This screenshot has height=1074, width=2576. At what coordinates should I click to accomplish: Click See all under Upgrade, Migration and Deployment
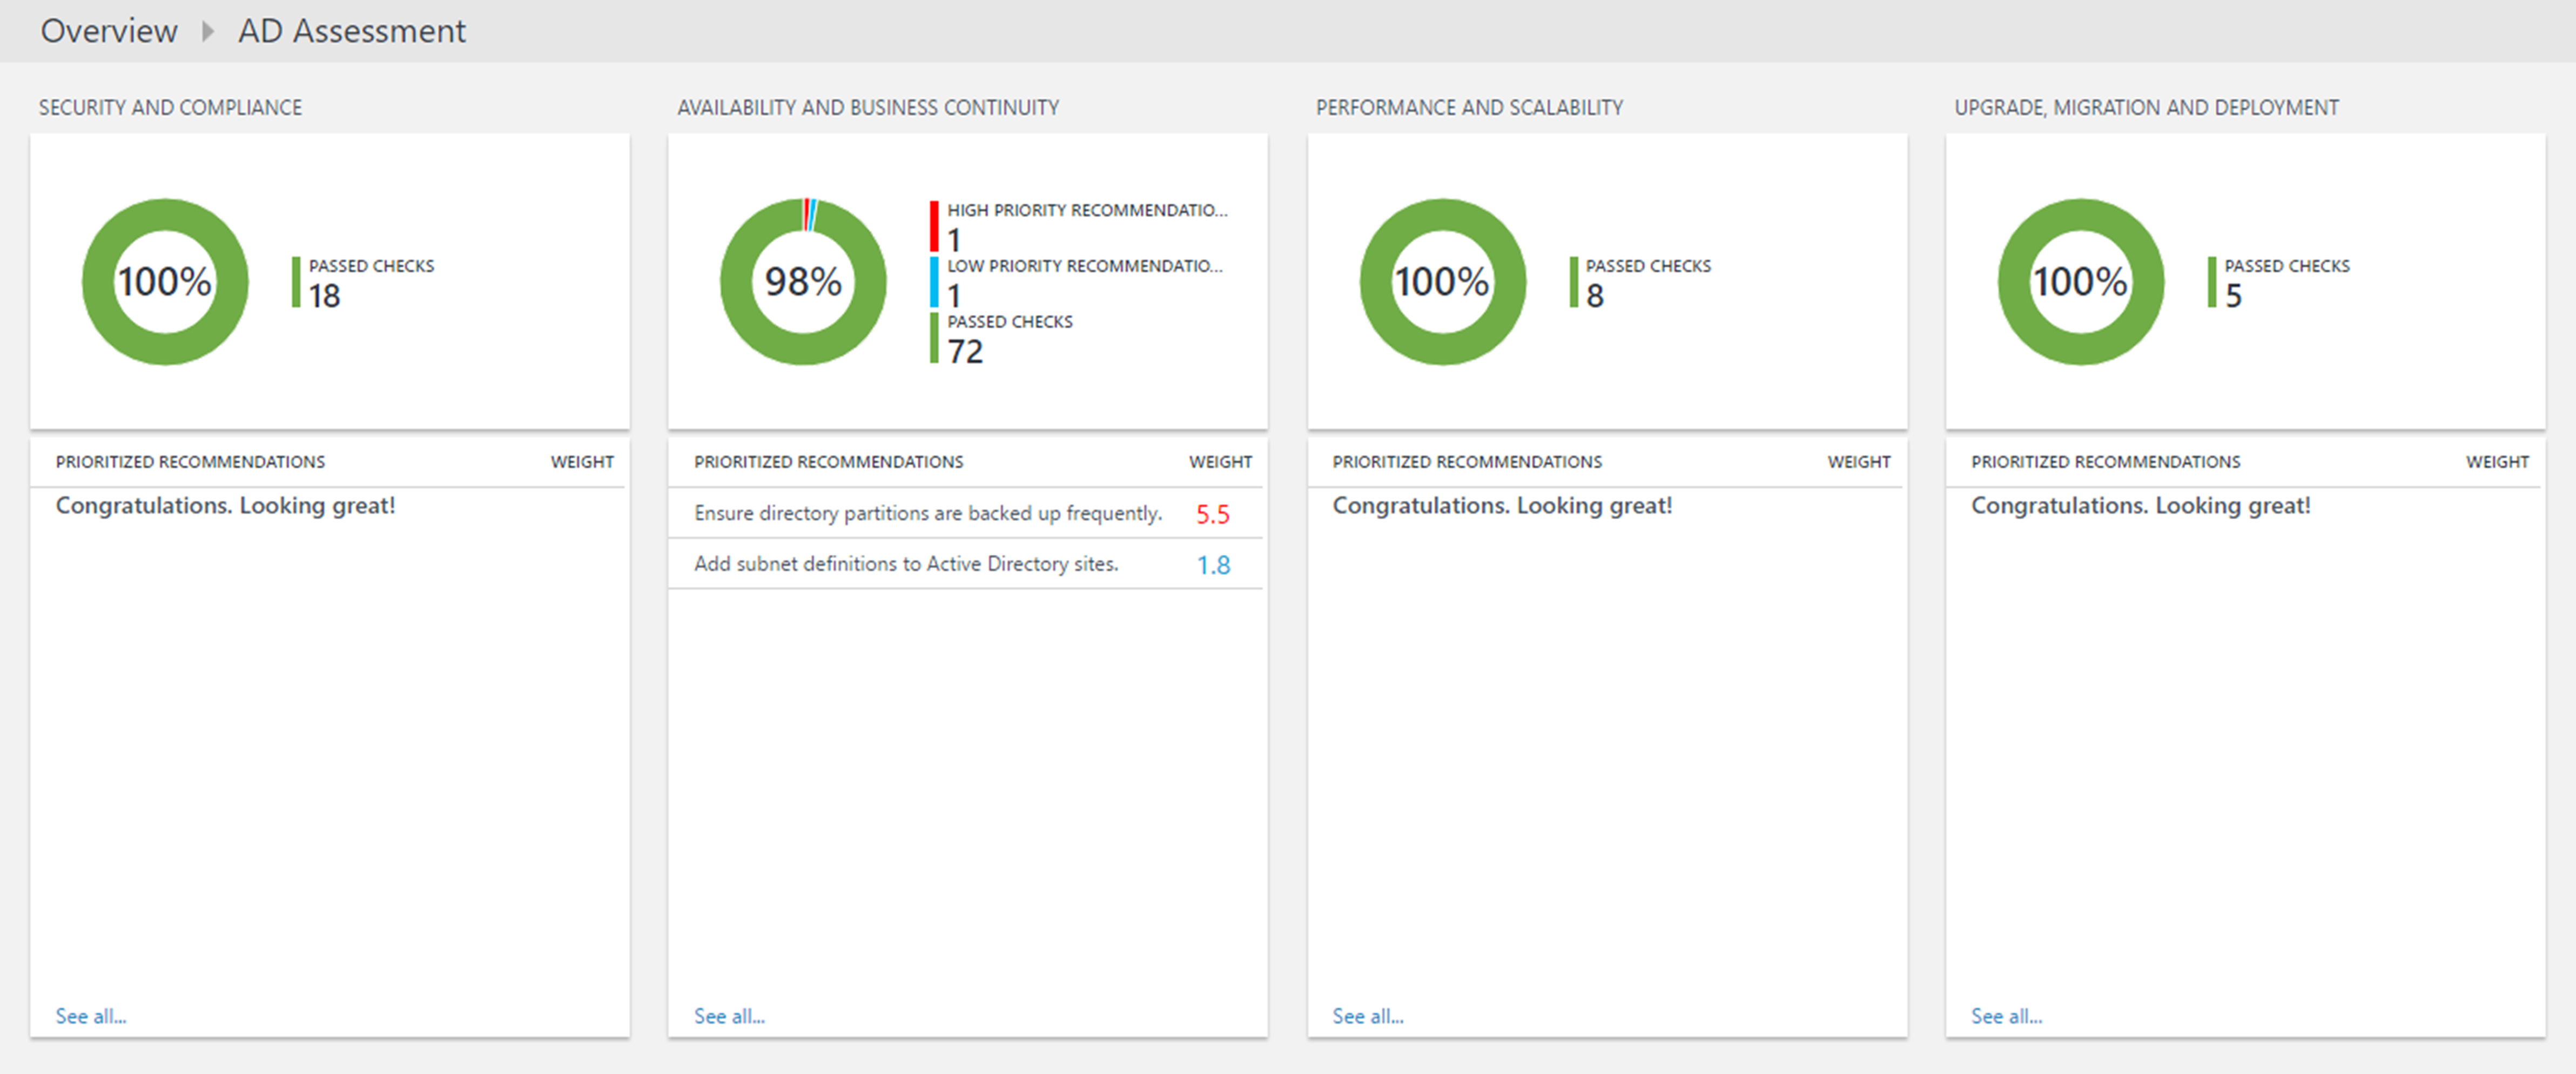(2006, 1016)
